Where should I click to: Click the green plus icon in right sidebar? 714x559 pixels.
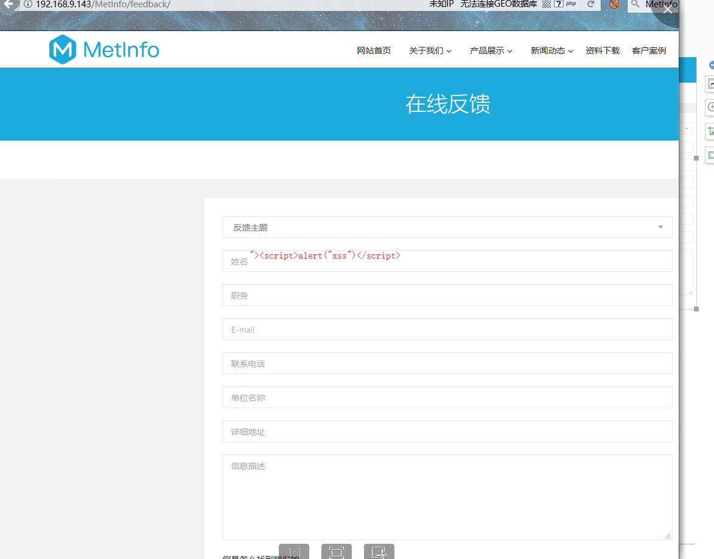[710, 107]
